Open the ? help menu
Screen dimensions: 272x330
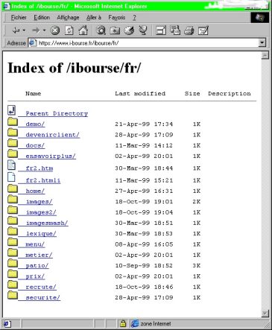tap(134, 17)
